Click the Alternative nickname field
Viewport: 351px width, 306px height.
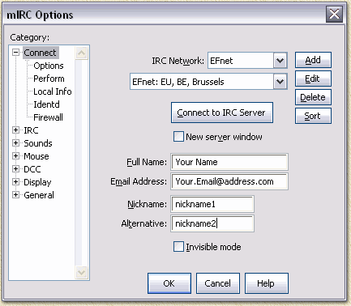coord(212,223)
